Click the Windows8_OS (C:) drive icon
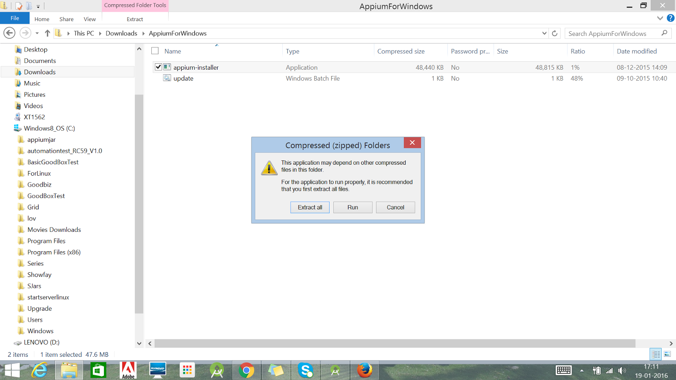Image resolution: width=676 pixels, height=380 pixels. [x=17, y=128]
